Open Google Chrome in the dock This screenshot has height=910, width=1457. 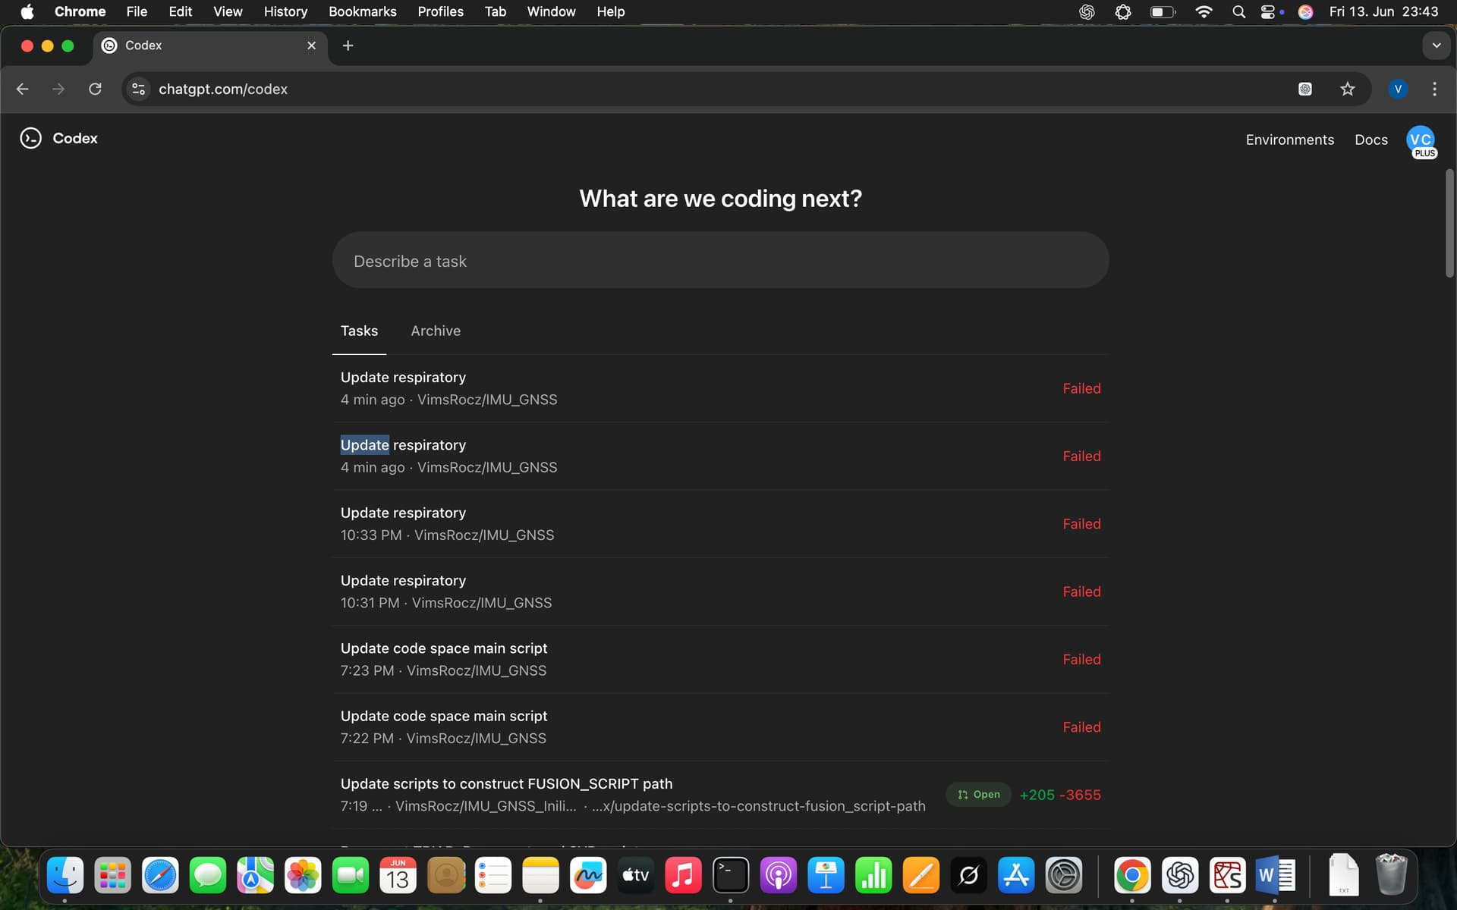tap(1132, 875)
